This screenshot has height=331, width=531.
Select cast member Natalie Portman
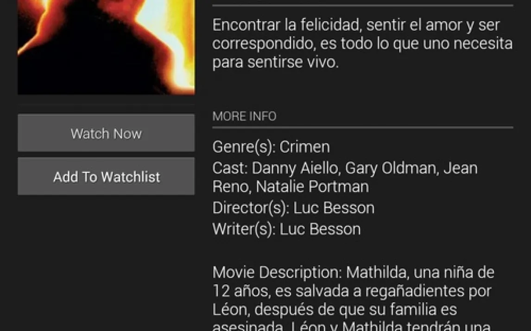coord(312,187)
